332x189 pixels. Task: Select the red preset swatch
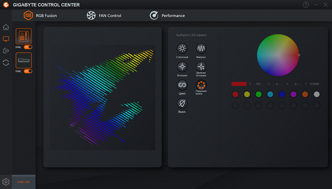click(x=235, y=94)
